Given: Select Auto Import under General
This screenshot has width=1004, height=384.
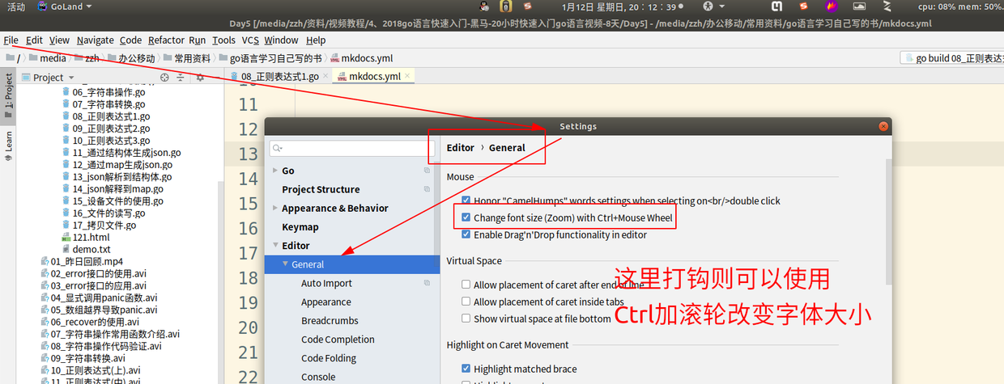Looking at the screenshot, I should [326, 283].
